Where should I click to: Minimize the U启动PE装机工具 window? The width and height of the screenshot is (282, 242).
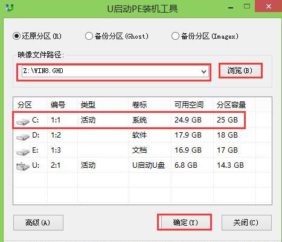click(x=231, y=8)
